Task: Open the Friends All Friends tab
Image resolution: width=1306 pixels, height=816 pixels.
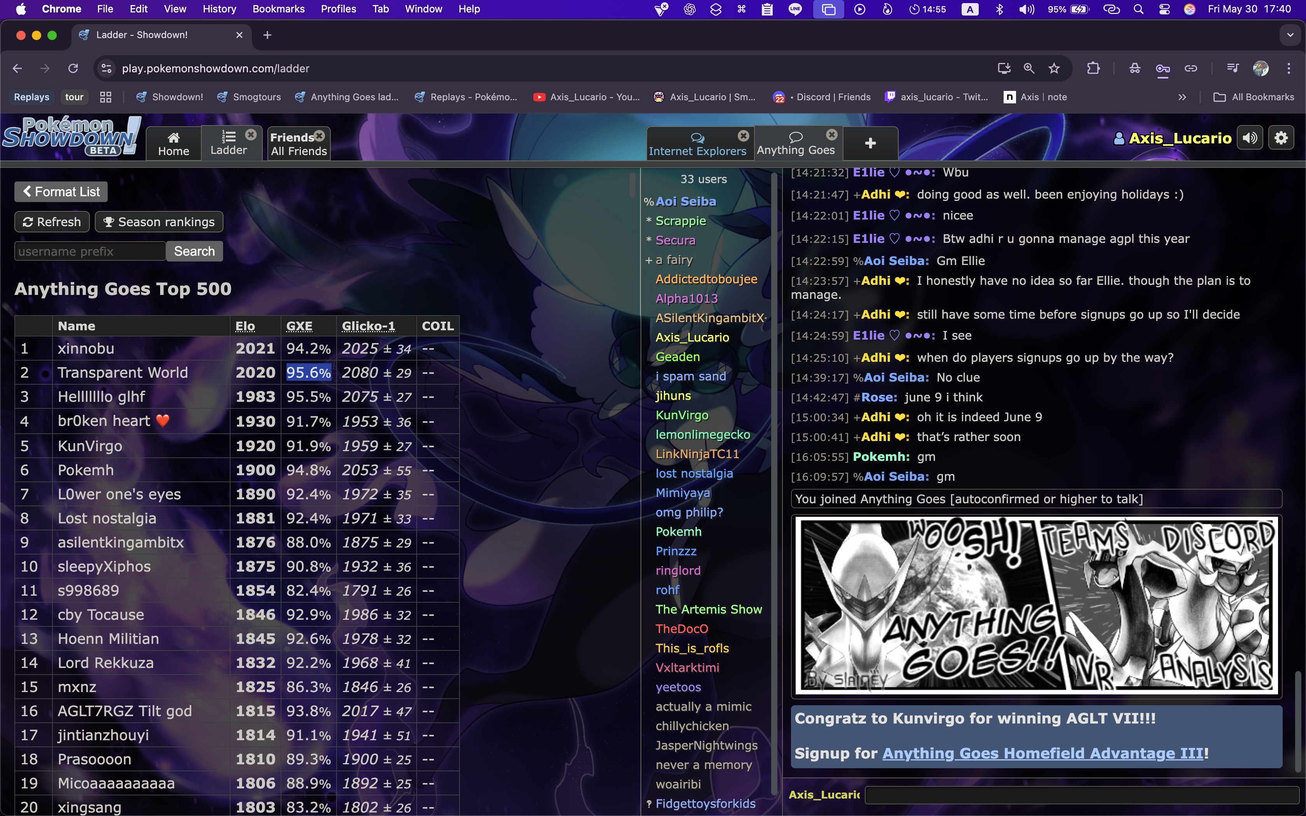Action: coord(299,144)
